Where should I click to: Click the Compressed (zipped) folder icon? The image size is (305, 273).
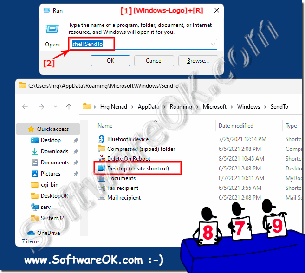[101, 149]
